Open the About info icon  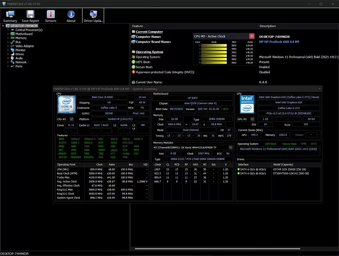point(71,14)
